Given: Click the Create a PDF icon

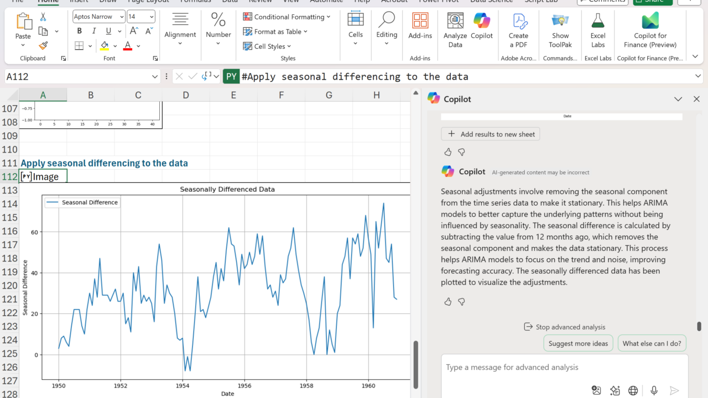Looking at the screenshot, I should 518,30.
